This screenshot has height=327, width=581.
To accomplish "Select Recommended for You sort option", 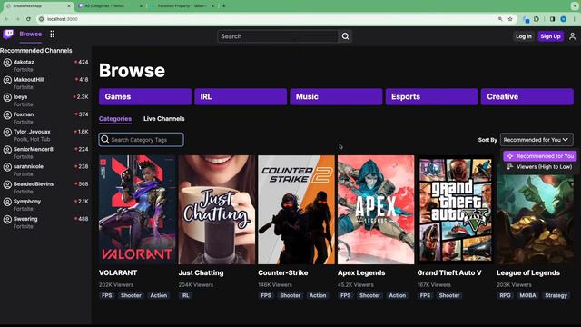I will pyautogui.click(x=540, y=156).
